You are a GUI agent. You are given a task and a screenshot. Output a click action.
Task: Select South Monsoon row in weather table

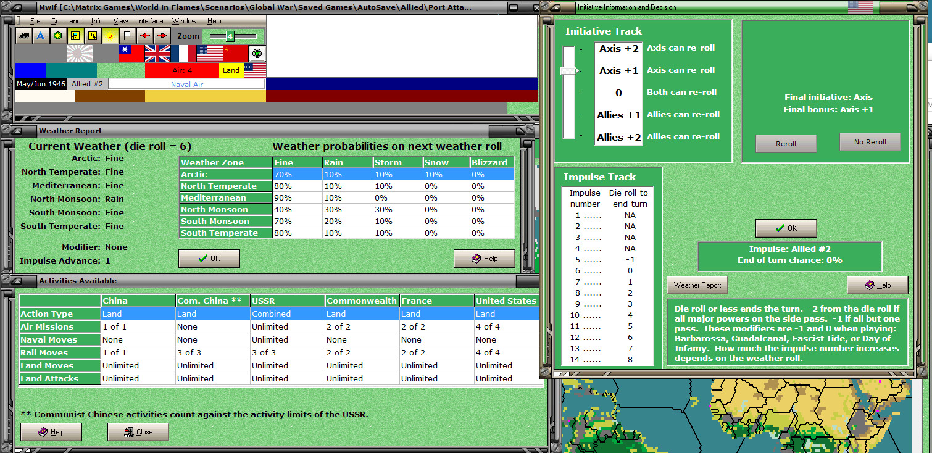tap(347, 222)
